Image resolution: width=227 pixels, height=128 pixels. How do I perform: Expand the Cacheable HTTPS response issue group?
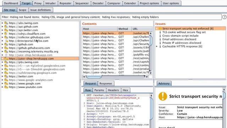[x=157, y=46]
